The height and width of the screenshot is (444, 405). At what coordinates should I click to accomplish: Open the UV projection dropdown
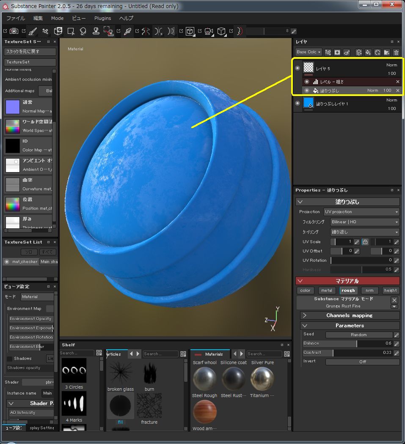pos(362,211)
